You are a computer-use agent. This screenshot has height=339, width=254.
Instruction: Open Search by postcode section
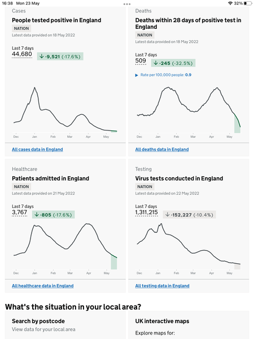[38, 321]
